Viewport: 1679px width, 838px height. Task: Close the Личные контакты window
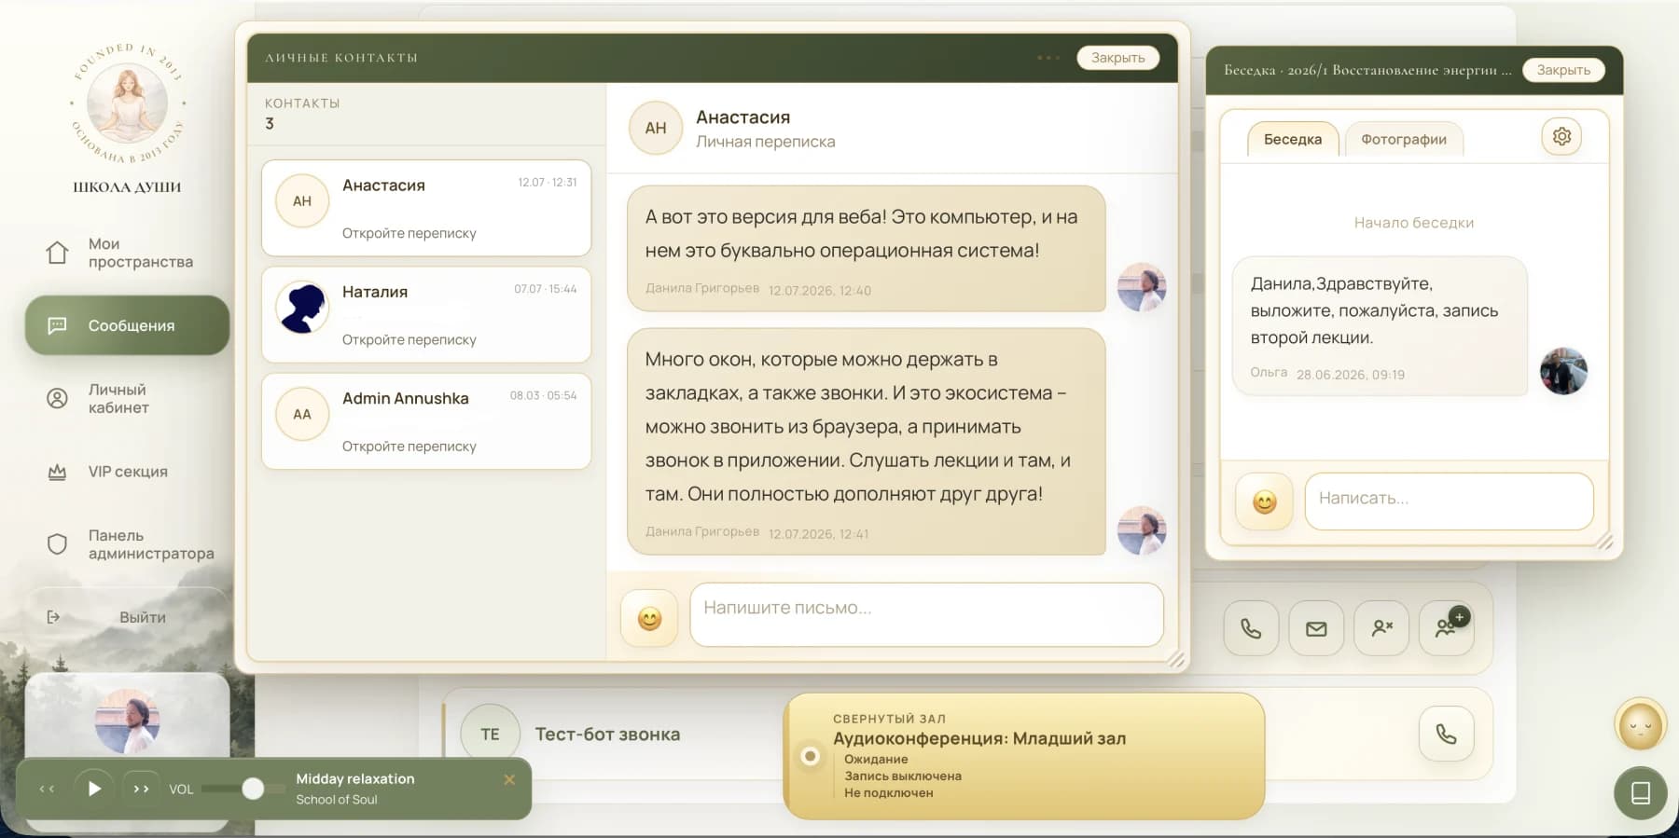pyautogui.click(x=1117, y=58)
